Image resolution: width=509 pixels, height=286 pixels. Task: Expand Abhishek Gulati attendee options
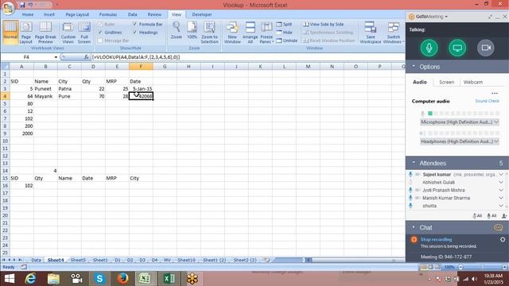coord(501,182)
